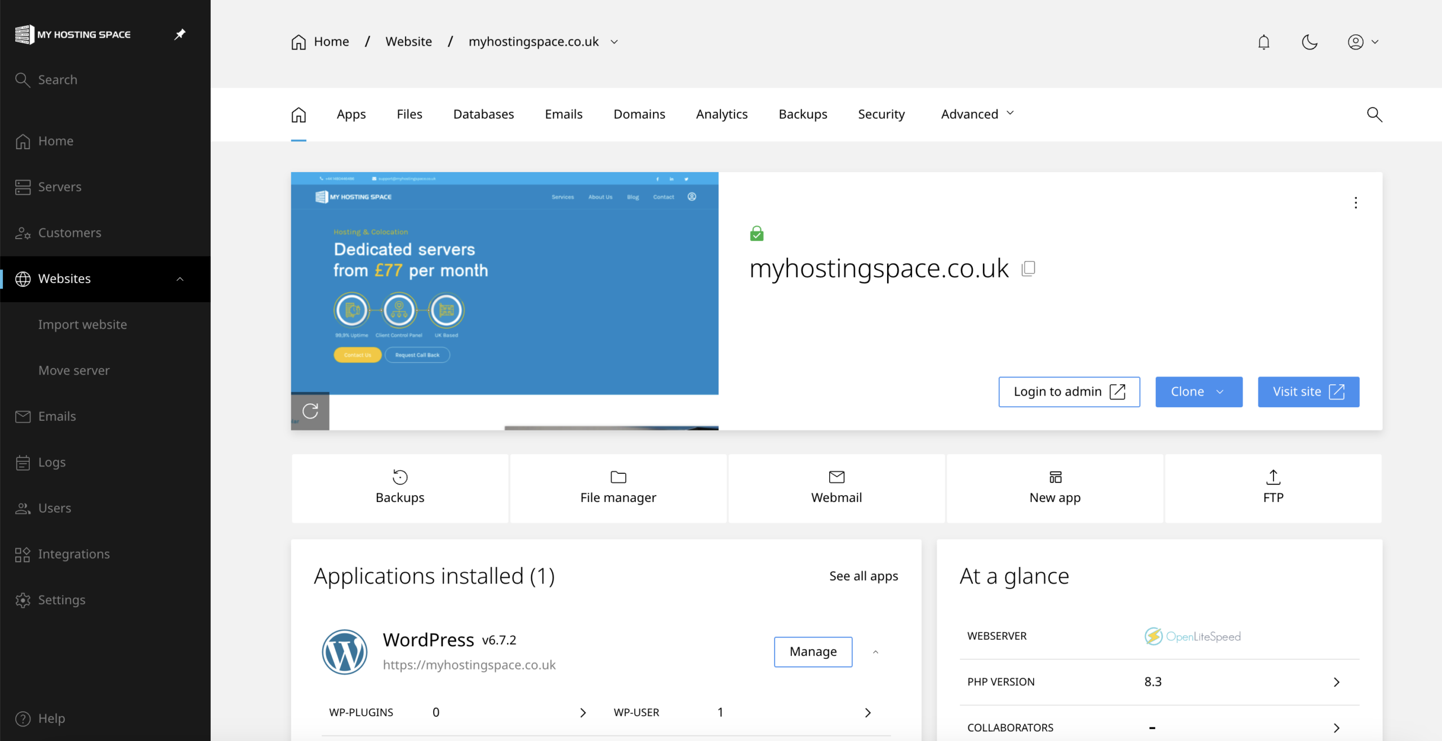Toggle dark mode moon icon
Image resolution: width=1442 pixels, height=741 pixels.
tap(1310, 42)
